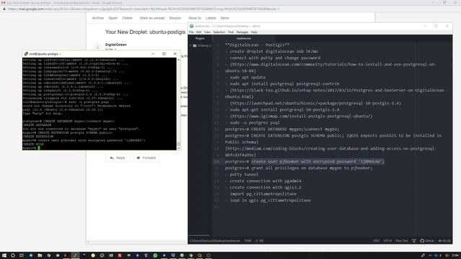Click the PuTTY icon in terminal title bar

(x=26, y=54)
